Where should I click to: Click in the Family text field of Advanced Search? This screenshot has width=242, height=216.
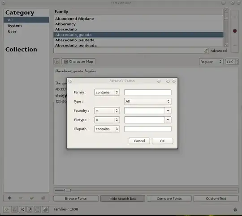[148, 92]
